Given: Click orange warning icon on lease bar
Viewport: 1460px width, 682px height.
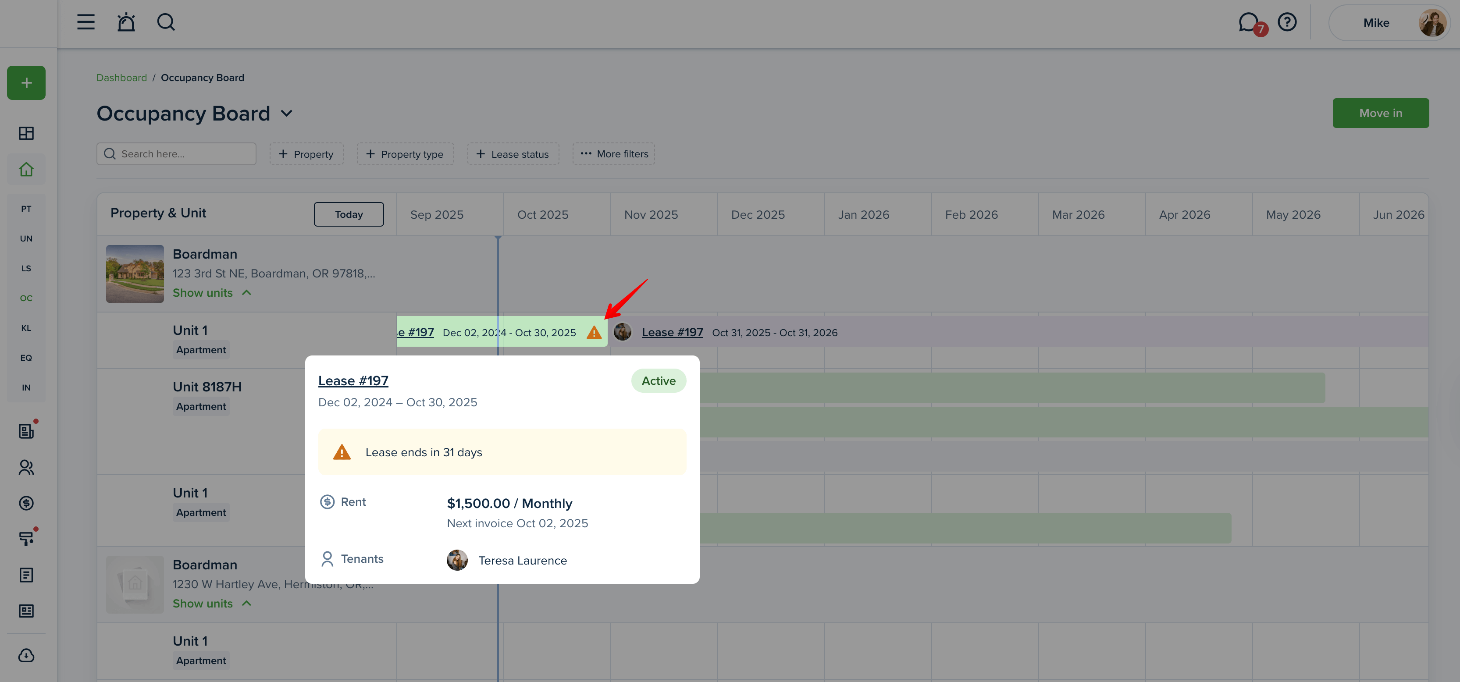Looking at the screenshot, I should pos(594,333).
